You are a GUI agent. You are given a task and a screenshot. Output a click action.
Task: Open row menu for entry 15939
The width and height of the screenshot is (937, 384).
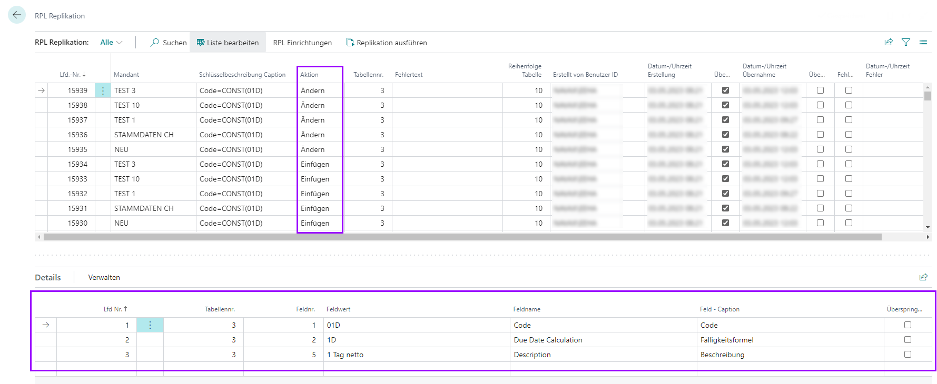pyautogui.click(x=103, y=90)
